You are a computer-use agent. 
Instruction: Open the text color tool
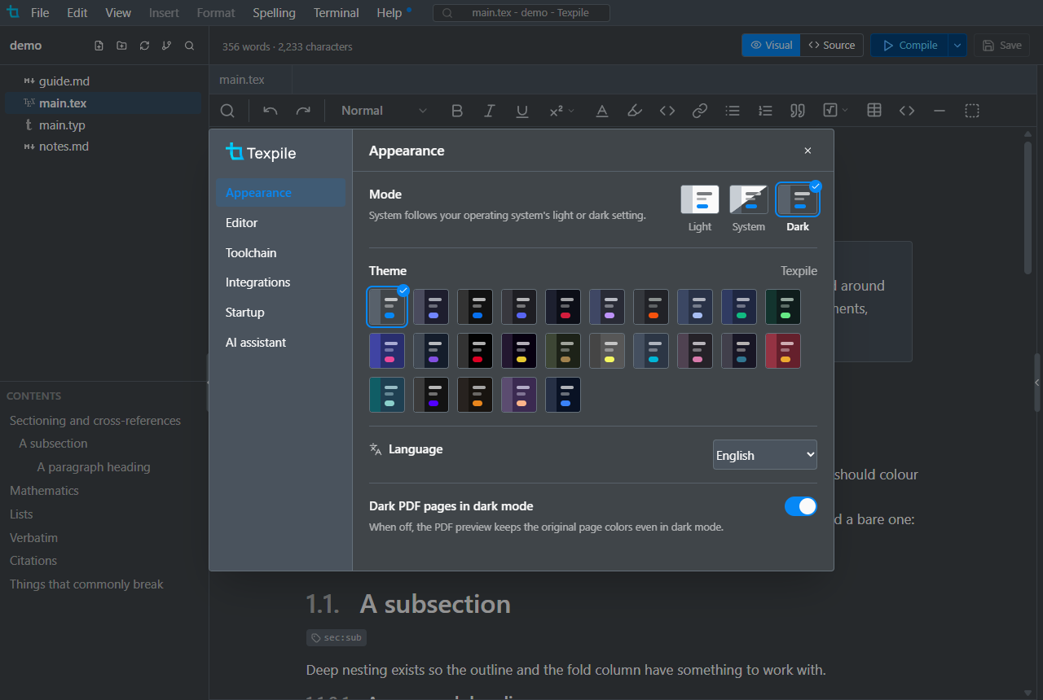click(602, 111)
